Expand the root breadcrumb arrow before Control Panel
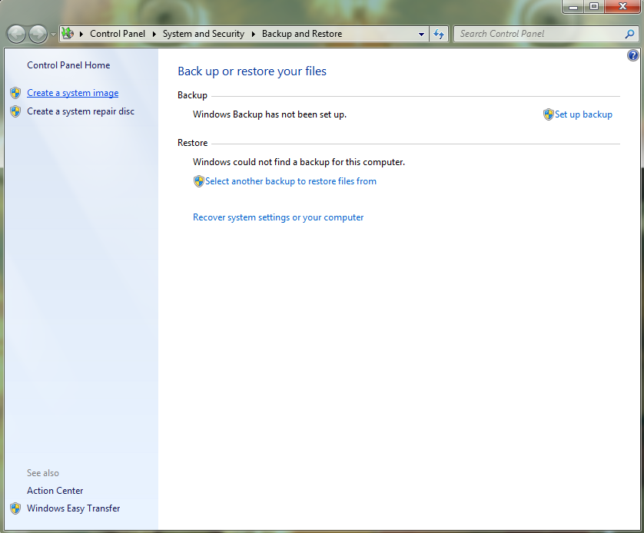The width and height of the screenshot is (644, 533). [81, 34]
